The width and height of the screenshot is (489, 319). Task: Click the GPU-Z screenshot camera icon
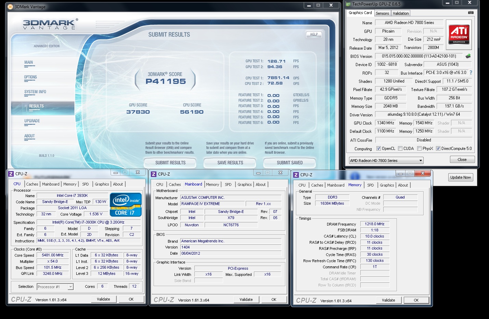(471, 13)
